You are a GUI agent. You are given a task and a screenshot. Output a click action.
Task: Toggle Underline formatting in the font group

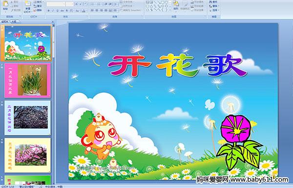pos(57,11)
